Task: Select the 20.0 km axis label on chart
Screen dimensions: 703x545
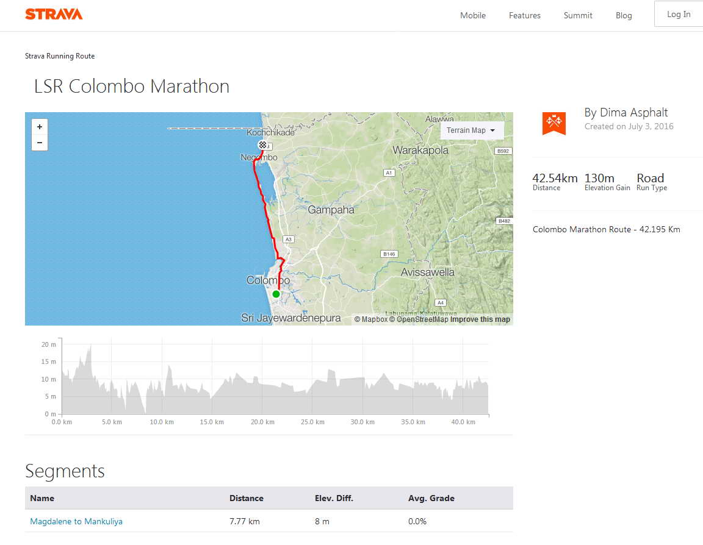Action: click(x=262, y=422)
